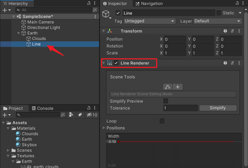Click the width curve key at 0.10
248x168 pixels.
(118, 142)
